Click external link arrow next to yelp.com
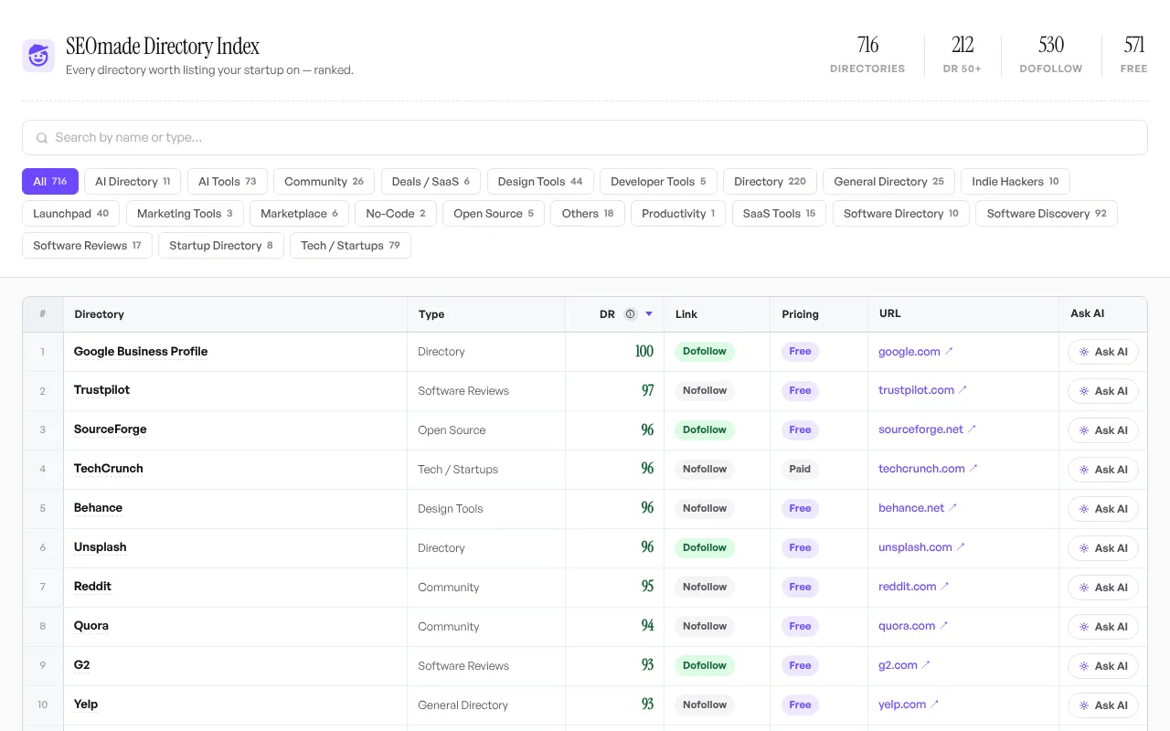 934,705
